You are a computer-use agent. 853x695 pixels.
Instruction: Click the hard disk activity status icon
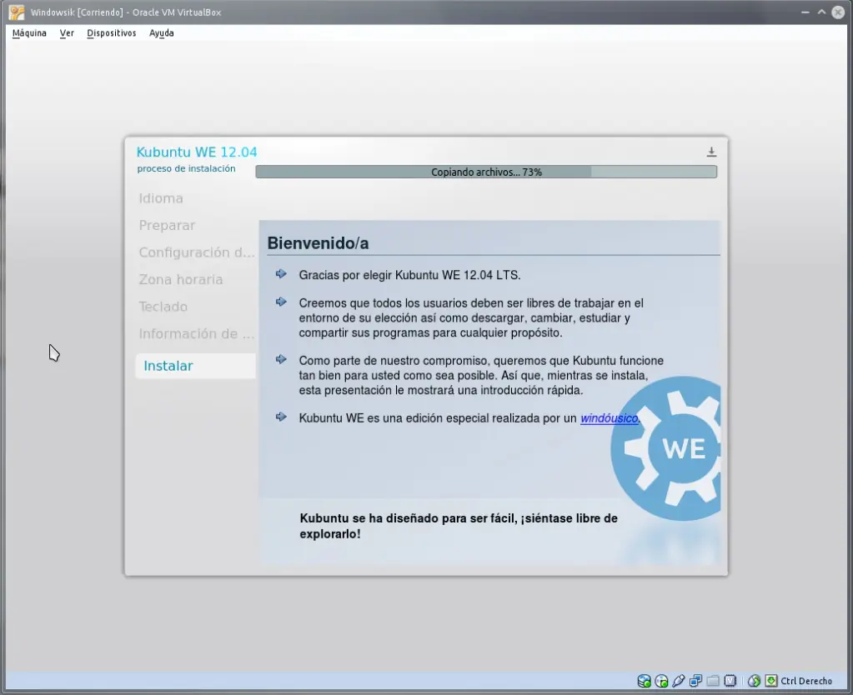[x=644, y=681]
